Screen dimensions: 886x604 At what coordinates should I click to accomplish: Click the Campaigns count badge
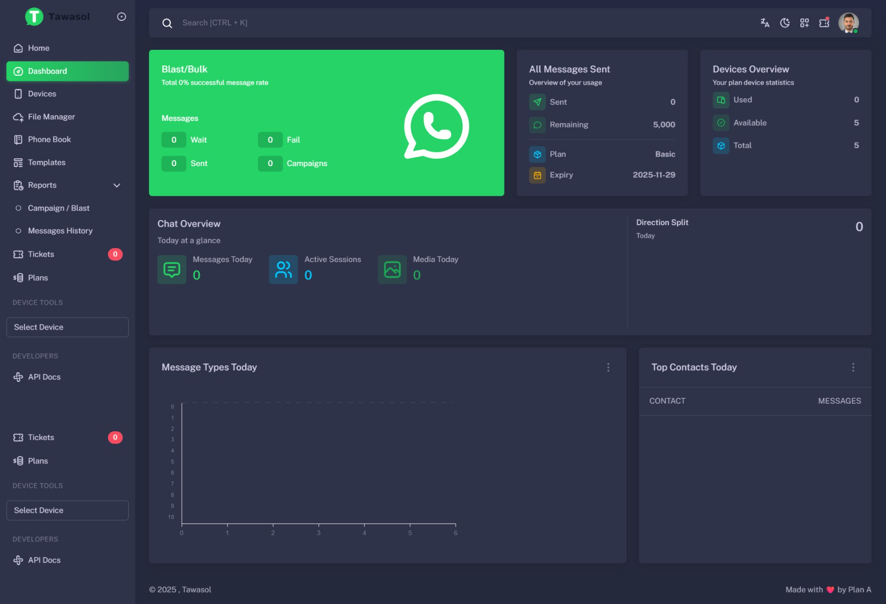click(270, 163)
